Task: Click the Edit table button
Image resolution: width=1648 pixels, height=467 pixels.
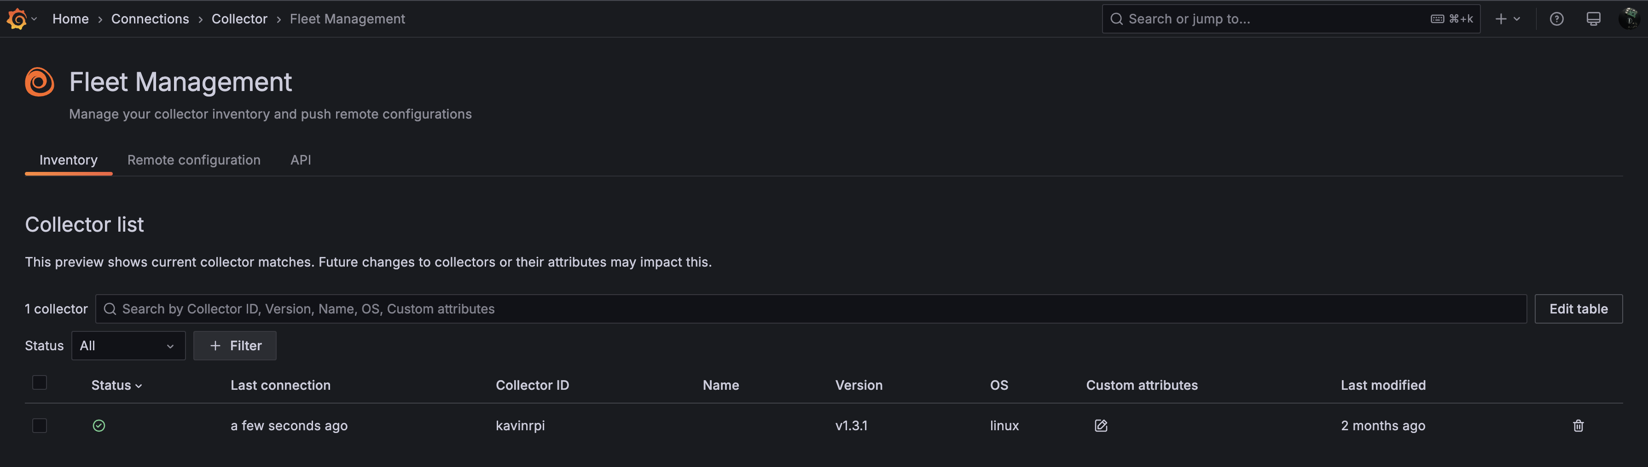Action: pyautogui.click(x=1578, y=309)
